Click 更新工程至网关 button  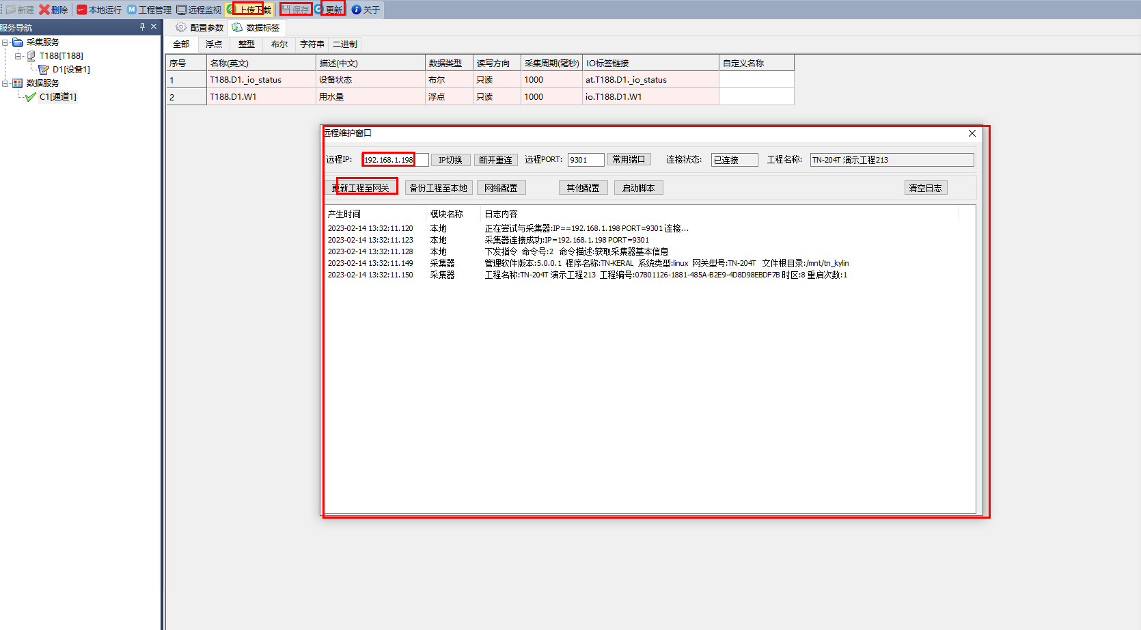361,188
